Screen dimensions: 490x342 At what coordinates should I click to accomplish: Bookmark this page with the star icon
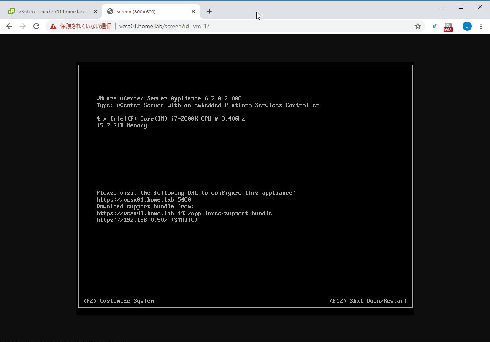coord(418,26)
